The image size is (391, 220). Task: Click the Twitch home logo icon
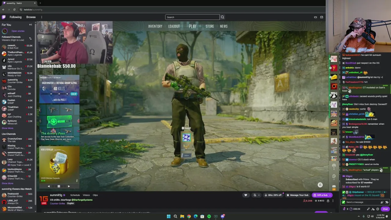(x=4, y=17)
